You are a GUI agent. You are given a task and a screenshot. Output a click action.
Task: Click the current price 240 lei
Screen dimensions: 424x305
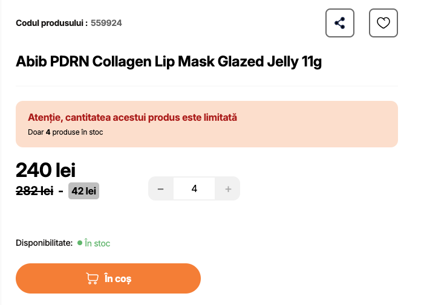45,170
